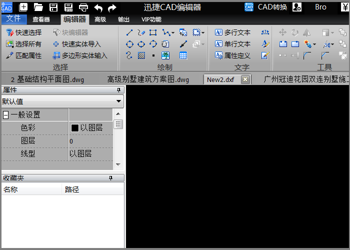Image resolution: width=350 pixels, height=250 pixels.
Task: Insert a table with the grid icon
Action: pyautogui.click(x=183, y=55)
